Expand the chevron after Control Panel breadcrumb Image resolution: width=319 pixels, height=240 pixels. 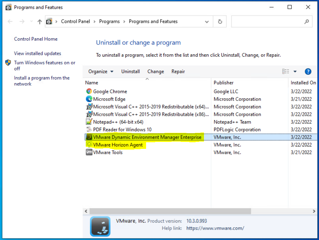pos(94,22)
